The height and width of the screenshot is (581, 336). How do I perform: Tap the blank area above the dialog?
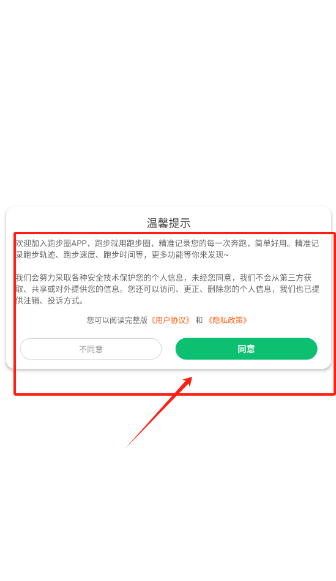168,104
